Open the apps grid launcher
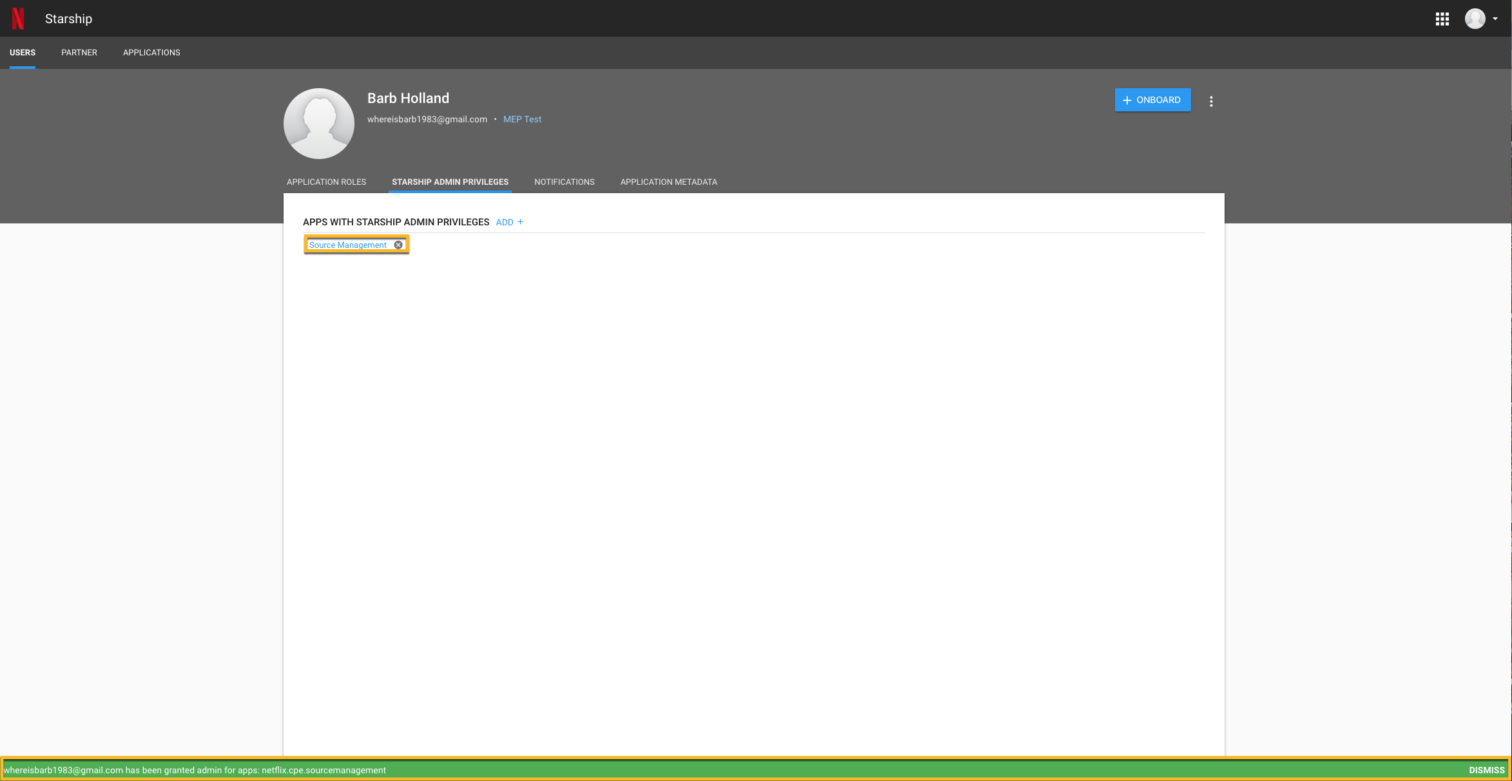Image resolution: width=1512 pixels, height=781 pixels. point(1442,19)
